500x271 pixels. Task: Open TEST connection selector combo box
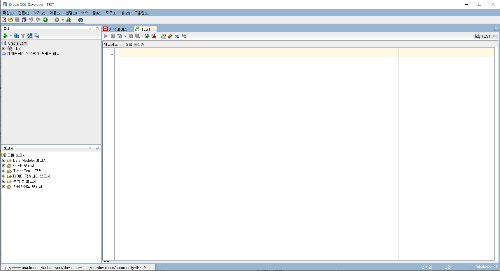485,36
